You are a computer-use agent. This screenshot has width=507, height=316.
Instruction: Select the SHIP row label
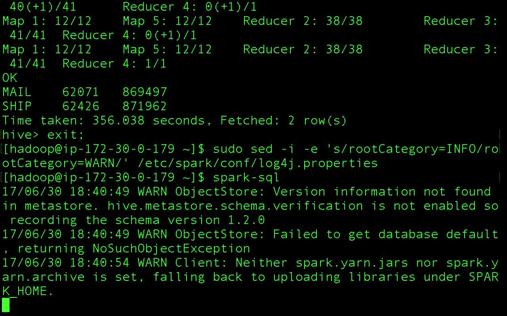pos(17,107)
